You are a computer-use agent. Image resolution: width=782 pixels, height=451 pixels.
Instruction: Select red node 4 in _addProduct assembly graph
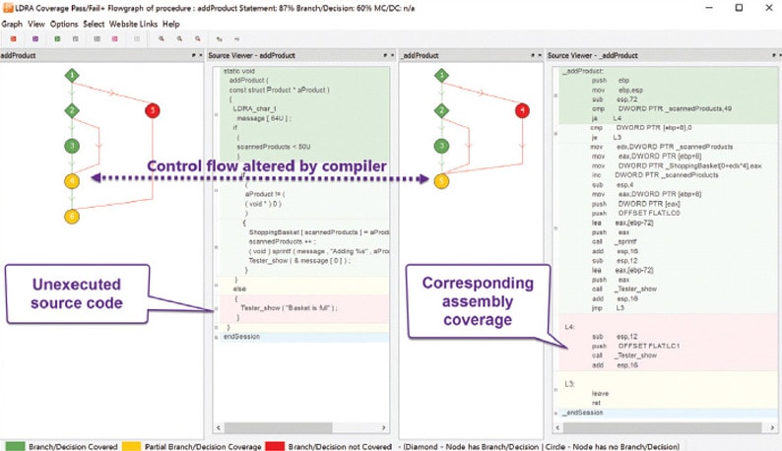522,110
